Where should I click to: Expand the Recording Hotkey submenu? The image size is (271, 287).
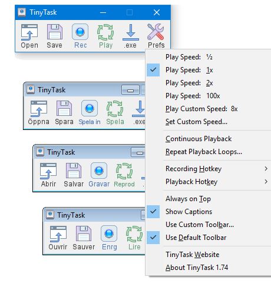tap(208, 169)
